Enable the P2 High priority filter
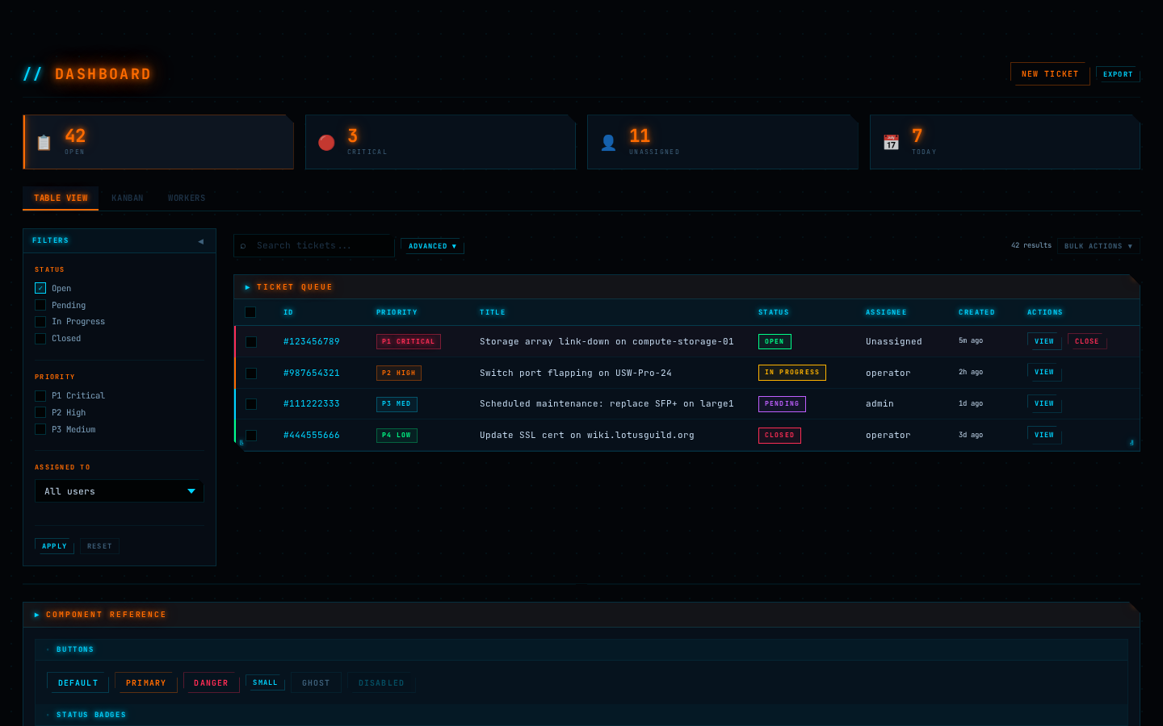This screenshot has width=1163, height=726. point(40,412)
